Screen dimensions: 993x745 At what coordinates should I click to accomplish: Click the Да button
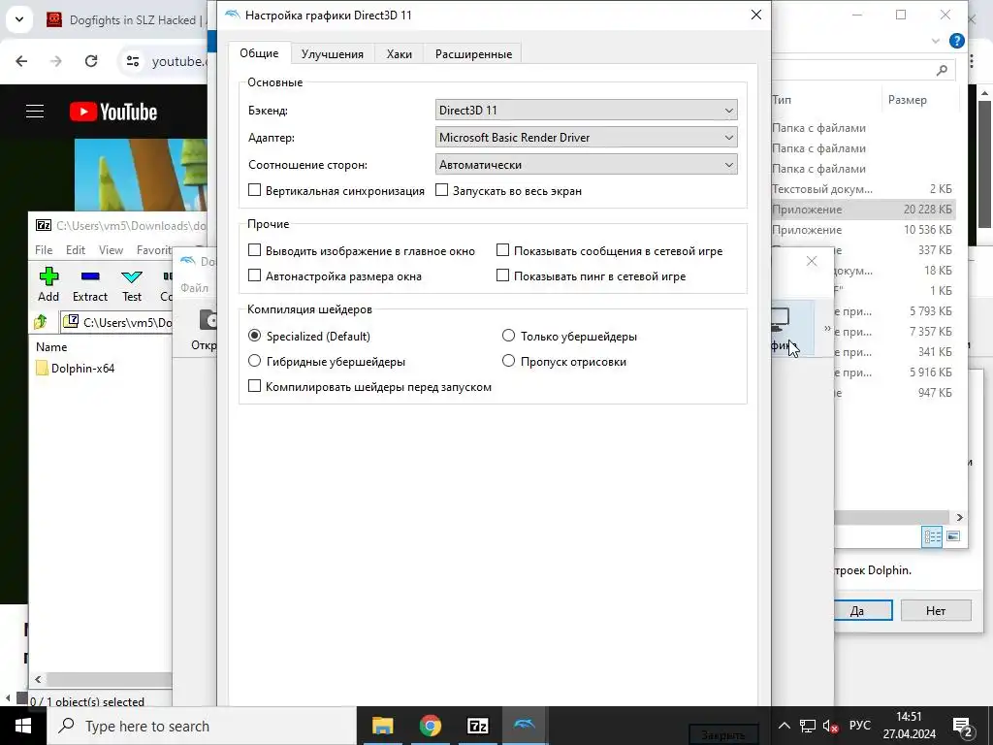[x=862, y=611]
